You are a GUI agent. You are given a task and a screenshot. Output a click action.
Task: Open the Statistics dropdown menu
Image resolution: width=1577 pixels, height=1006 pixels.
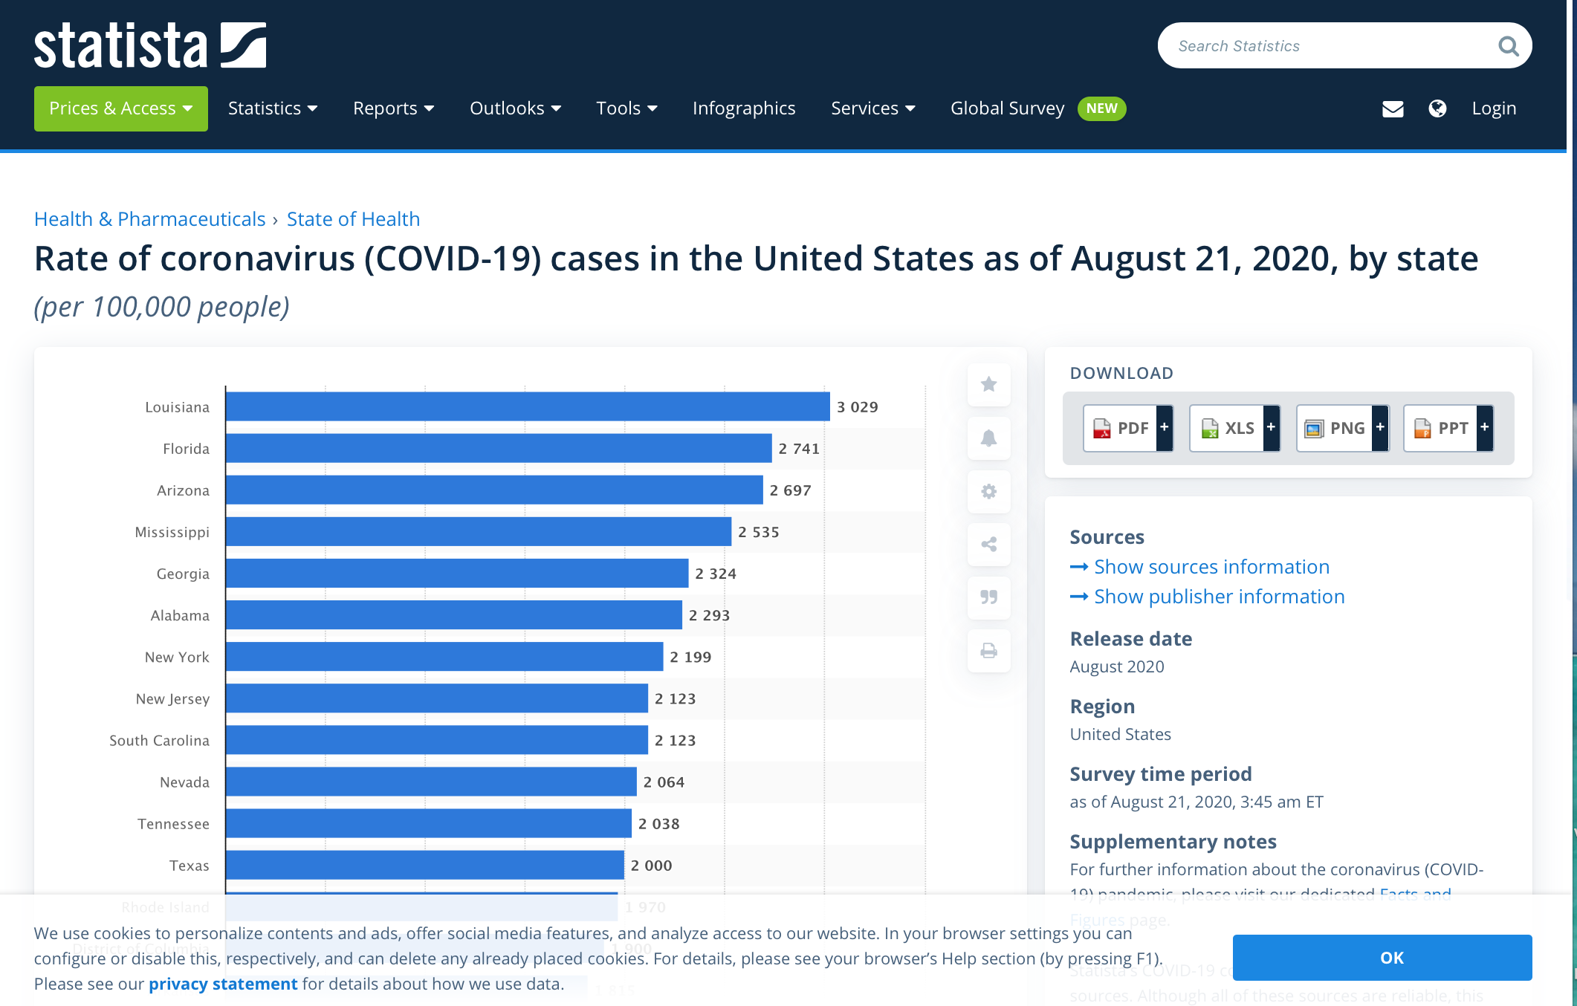[x=272, y=108]
